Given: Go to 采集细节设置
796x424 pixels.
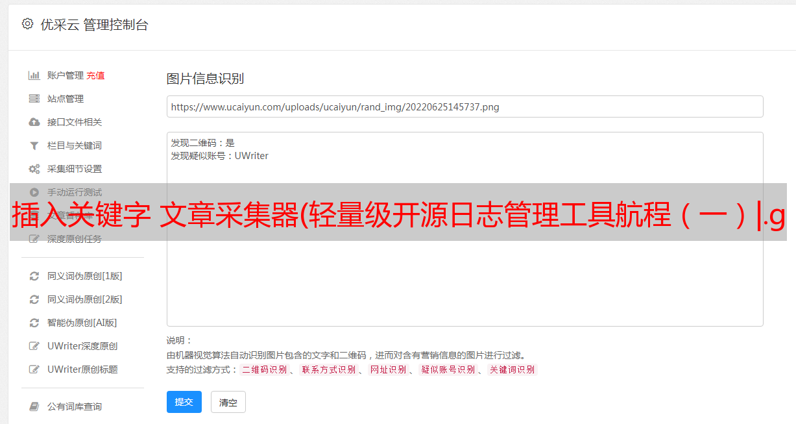Looking at the screenshot, I should pyautogui.click(x=75, y=169).
